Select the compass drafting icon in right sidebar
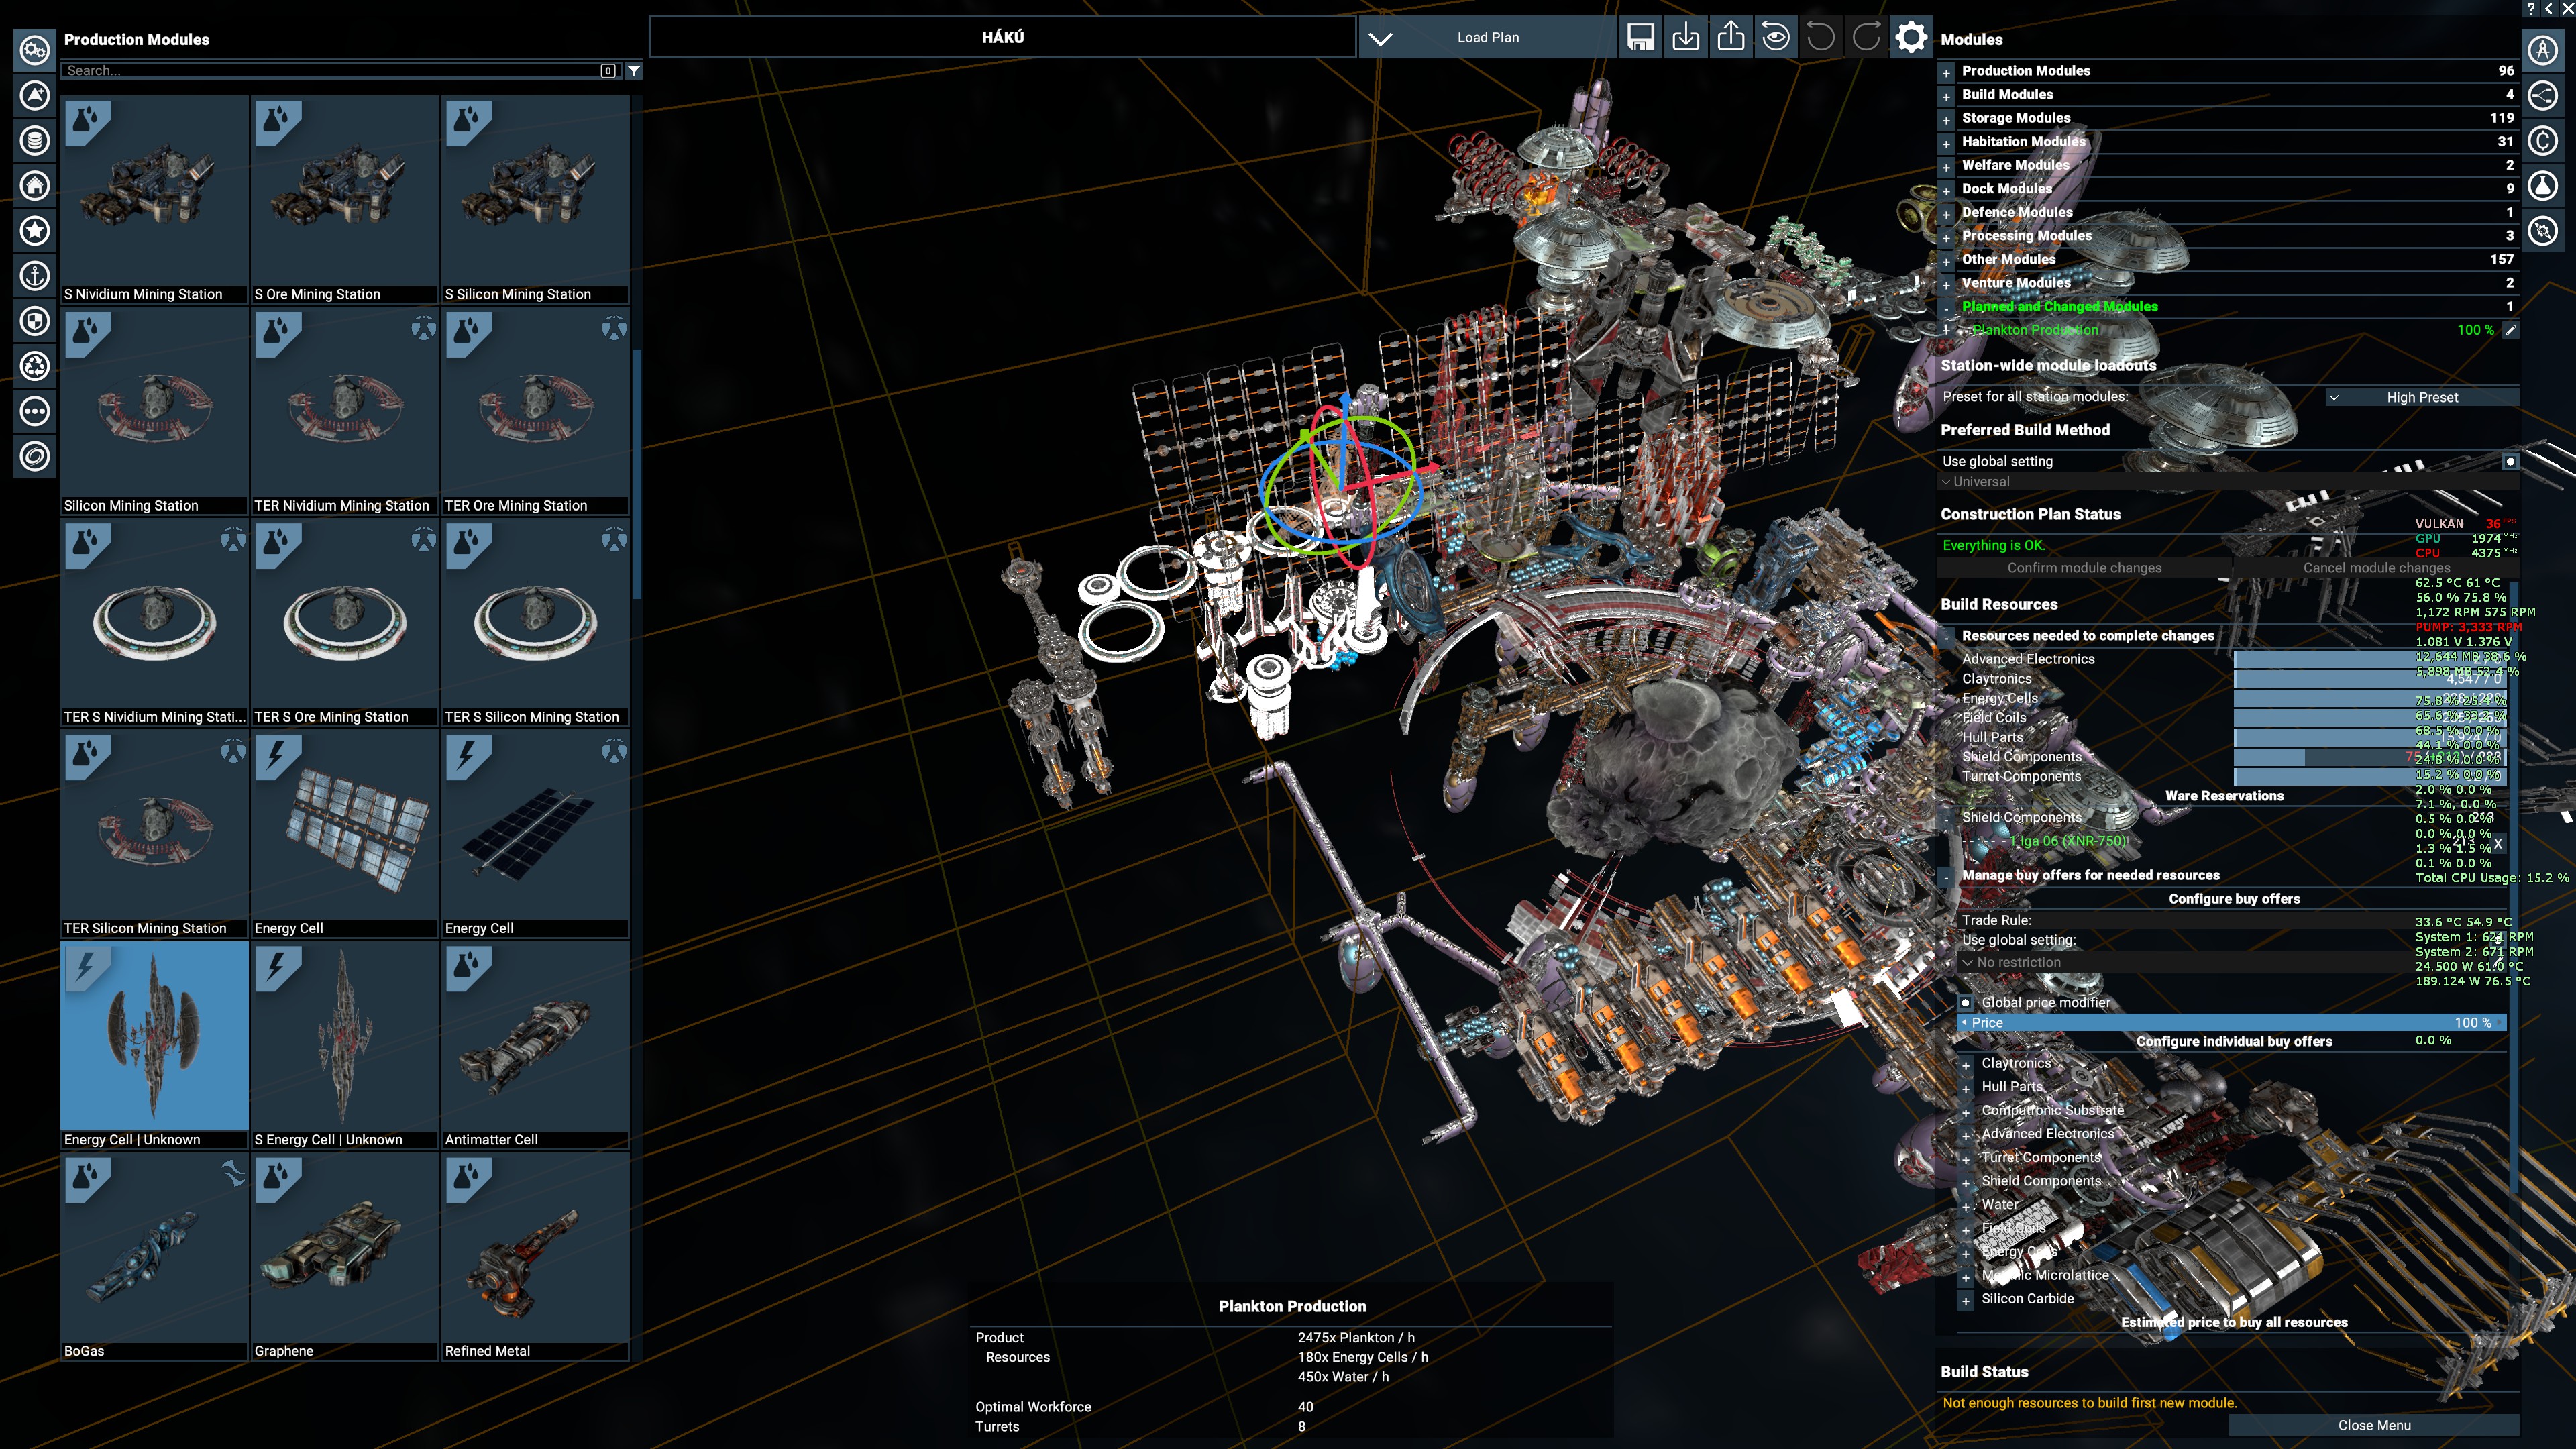This screenshot has width=2576, height=1449. [2543, 50]
